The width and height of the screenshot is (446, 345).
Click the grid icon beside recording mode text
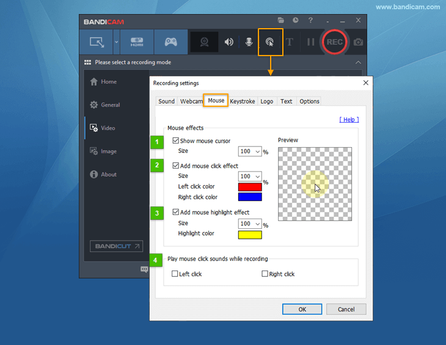point(87,62)
